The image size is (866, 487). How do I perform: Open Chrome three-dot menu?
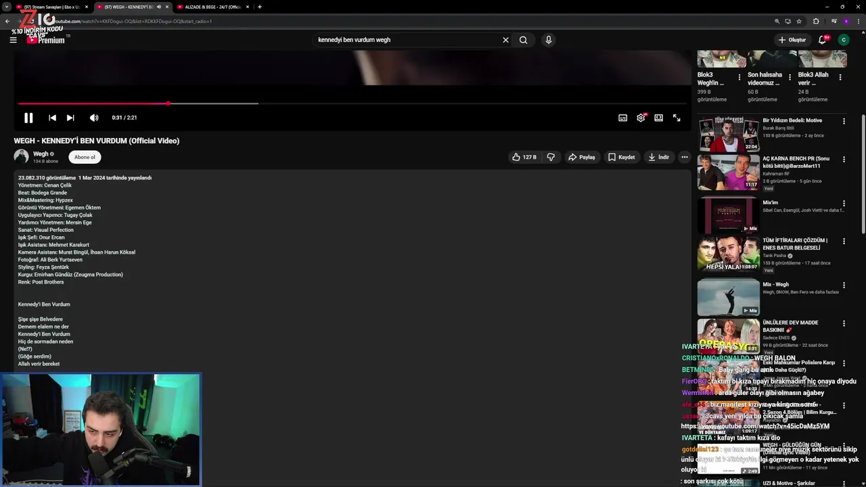(857, 21)
